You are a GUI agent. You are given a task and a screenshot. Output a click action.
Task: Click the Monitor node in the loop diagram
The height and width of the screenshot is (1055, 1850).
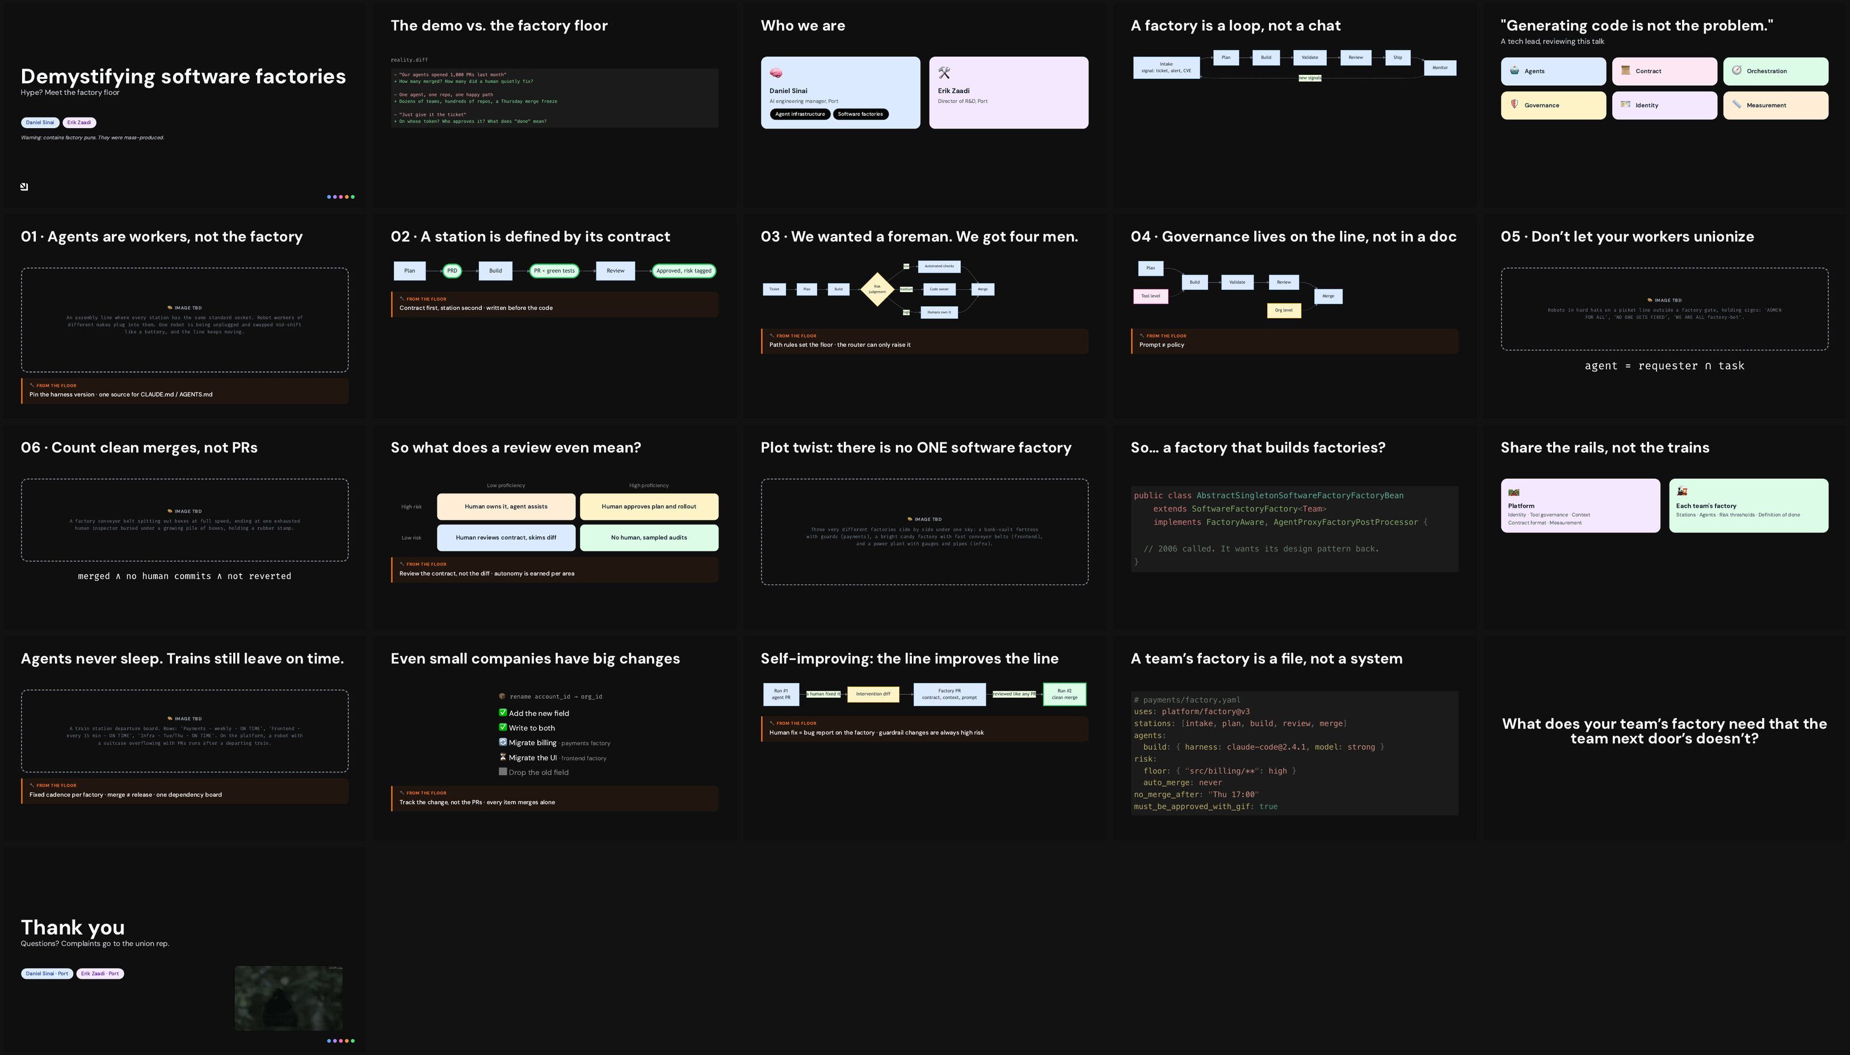pyautogui.click(x=1440, y=67)
